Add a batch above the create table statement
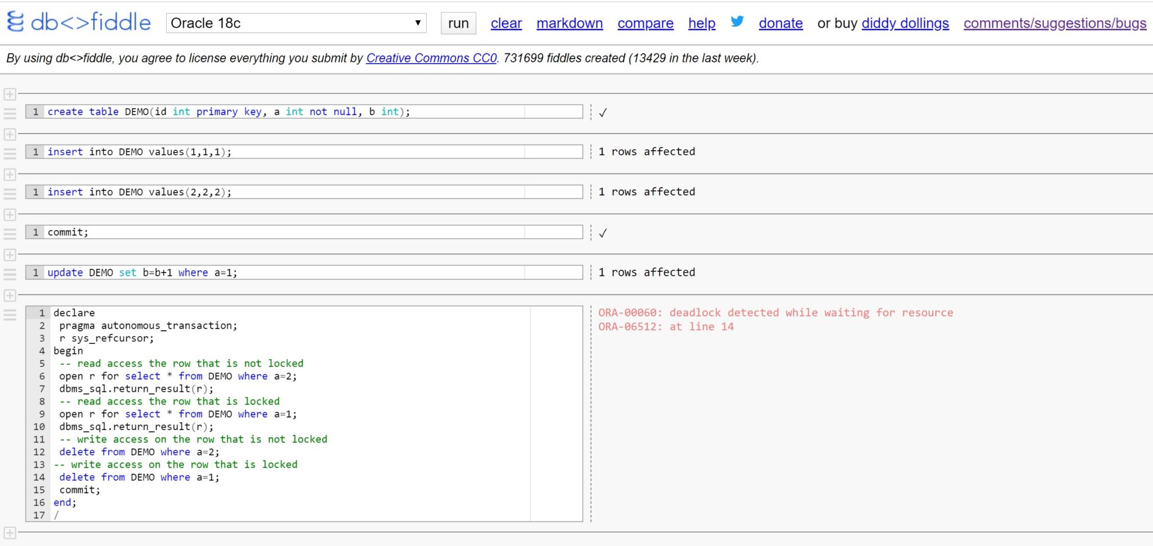The width and height of the screenshot is (1153, 546). 10,94
